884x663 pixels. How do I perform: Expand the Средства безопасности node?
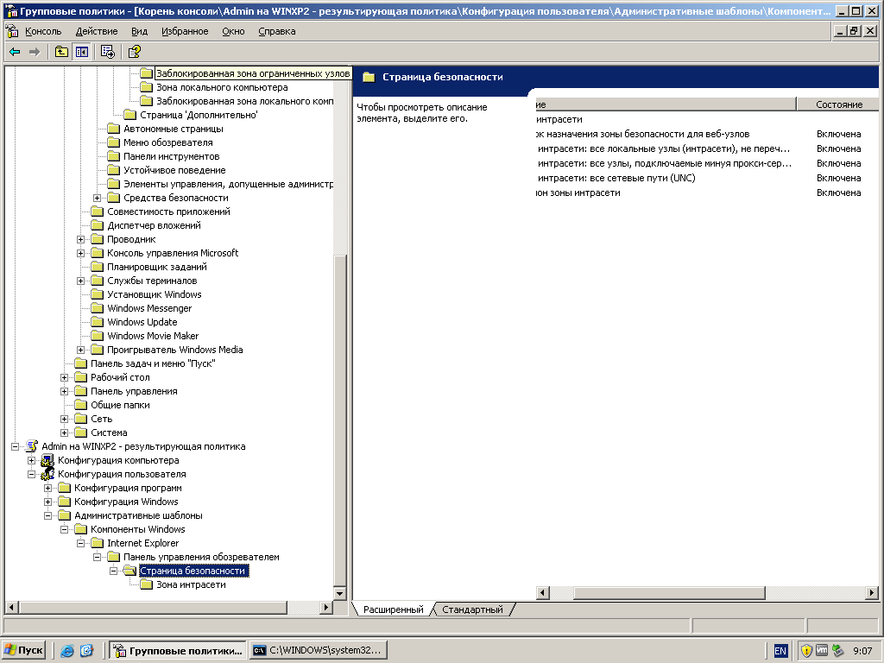coord(97,198)
